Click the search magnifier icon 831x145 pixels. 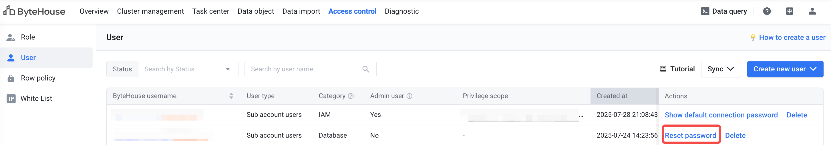point(365,69)
